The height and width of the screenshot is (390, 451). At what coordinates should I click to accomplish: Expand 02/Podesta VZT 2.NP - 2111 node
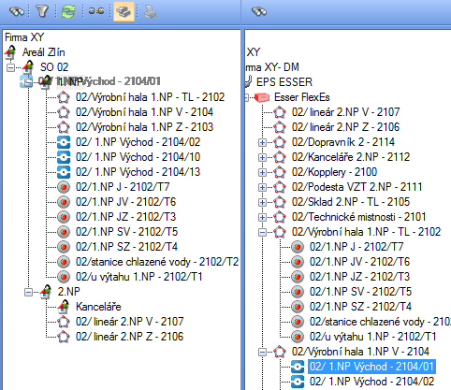pyautogui.click(x=262, y=187)
